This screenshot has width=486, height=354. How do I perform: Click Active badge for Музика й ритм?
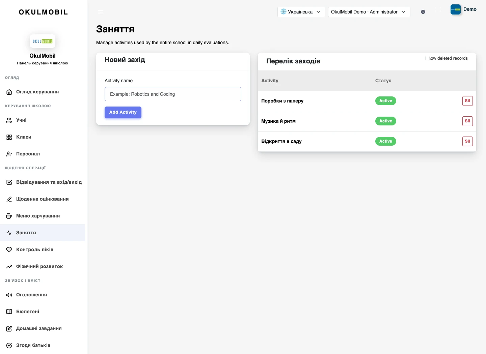[385, 121]
